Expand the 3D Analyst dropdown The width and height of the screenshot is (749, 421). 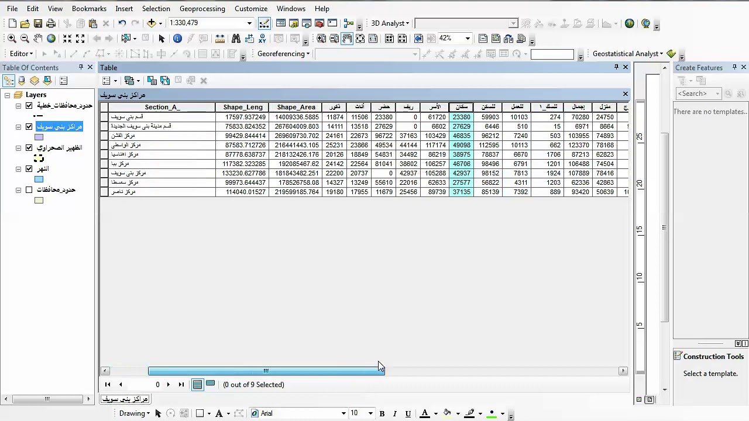[390, 23]
